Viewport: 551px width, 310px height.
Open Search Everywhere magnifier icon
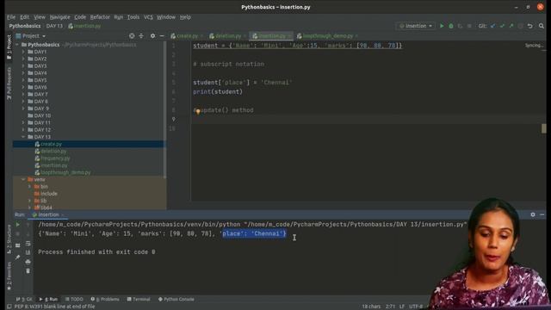(x=542, y=26)
